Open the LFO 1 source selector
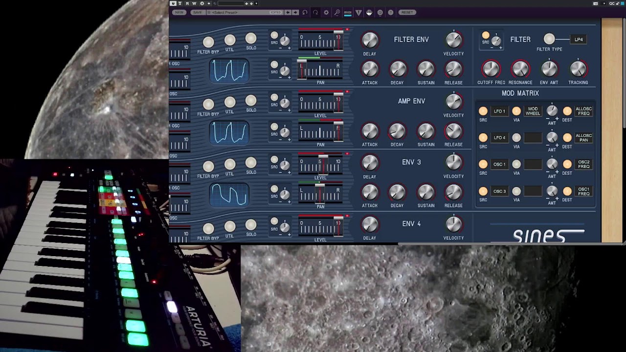 499,111
